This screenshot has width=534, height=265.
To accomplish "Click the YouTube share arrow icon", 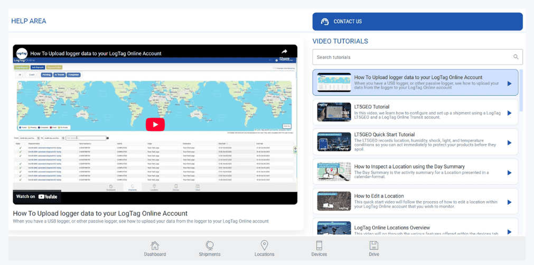I will pyautogui.click(x=284, y=52).
